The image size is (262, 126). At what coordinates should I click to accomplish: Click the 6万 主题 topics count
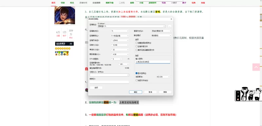[58, 34]
